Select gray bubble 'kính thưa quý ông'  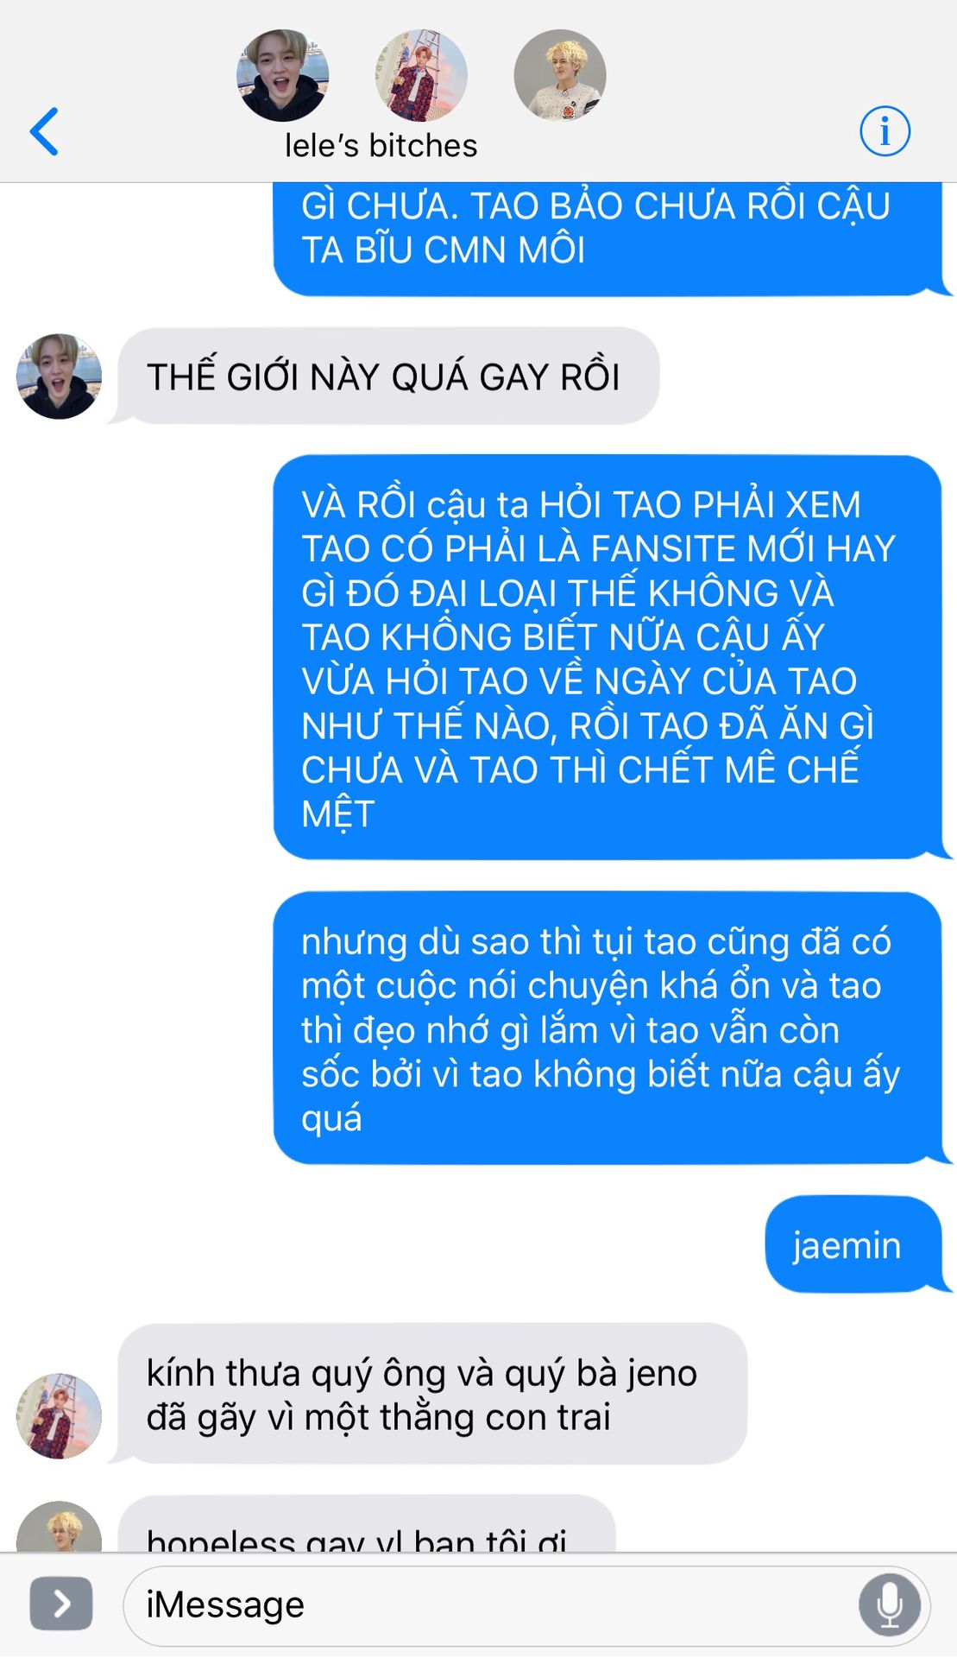pos(426,1394)
